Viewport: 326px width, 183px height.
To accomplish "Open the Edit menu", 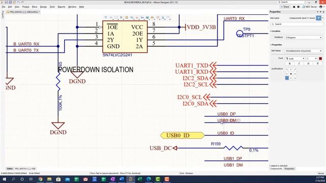I will (10, 7).
